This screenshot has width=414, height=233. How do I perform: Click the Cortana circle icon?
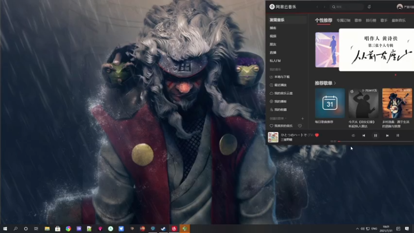click(x=25, y=229)
